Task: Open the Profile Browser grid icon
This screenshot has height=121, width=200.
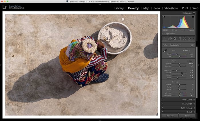Action: tap(192, 45)
